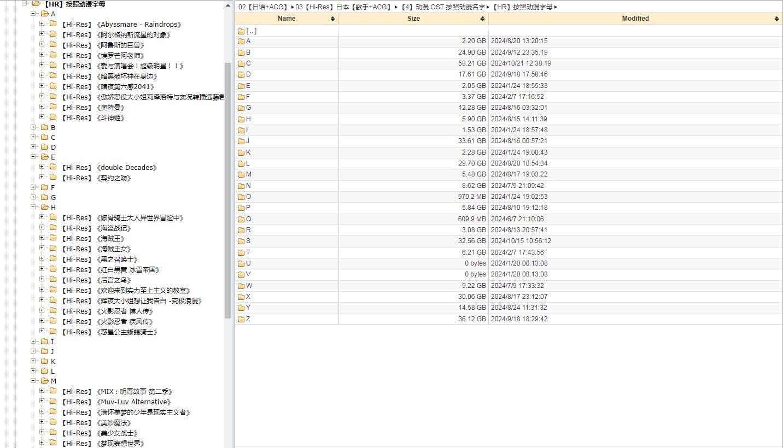Click folder icon next to J row
This screenshot has width=783, height=448.
click(241, 141)
